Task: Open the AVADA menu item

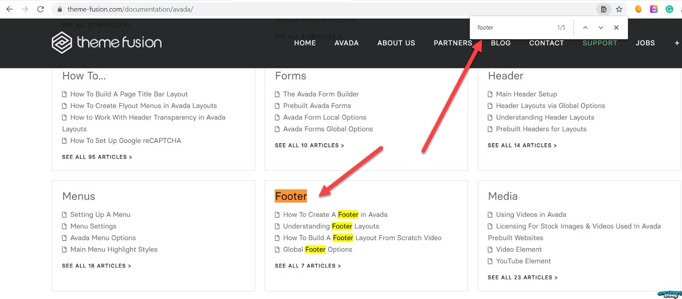Action: click(347, 43)
